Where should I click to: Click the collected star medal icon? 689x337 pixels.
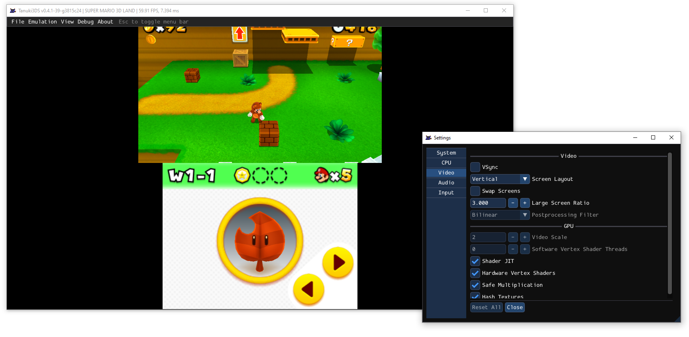pyautogui.click(x=242, y=175)
